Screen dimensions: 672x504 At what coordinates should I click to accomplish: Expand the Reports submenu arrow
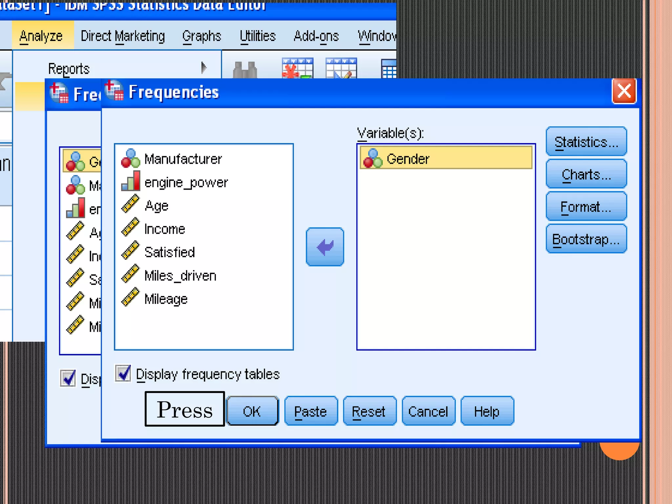[x=203, y=68]
